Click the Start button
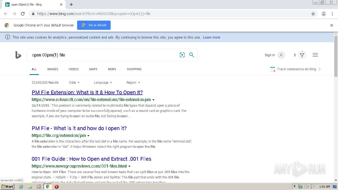 point(7,187)
